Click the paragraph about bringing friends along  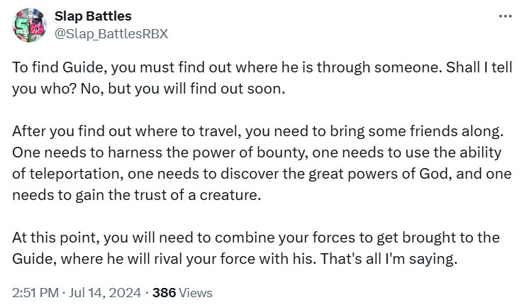(255, 164)
